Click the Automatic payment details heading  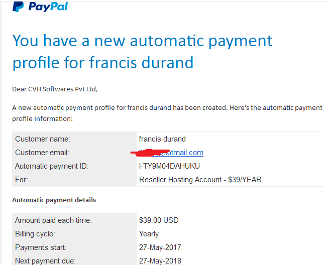[x=54, y=200]
